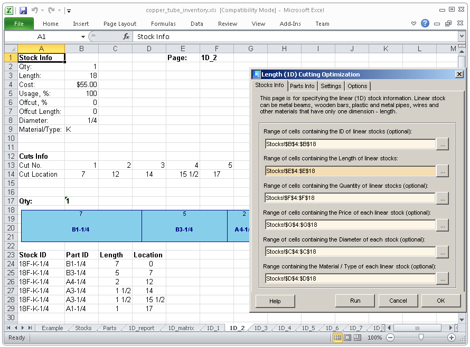Image resolution: width=470 pixels, height=347 pixels.
Task: Click the Run button
Action: [355, 301]
